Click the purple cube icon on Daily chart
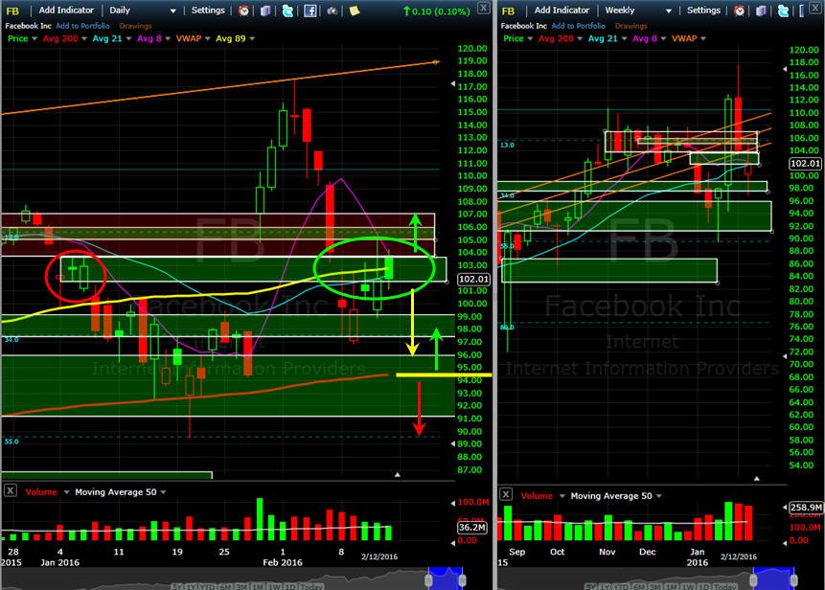Screen dimensions: 825x590 (x=265, y=11)
